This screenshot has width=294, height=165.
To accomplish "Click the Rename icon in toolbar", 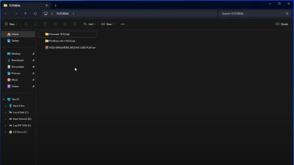I will click(55, 24).
